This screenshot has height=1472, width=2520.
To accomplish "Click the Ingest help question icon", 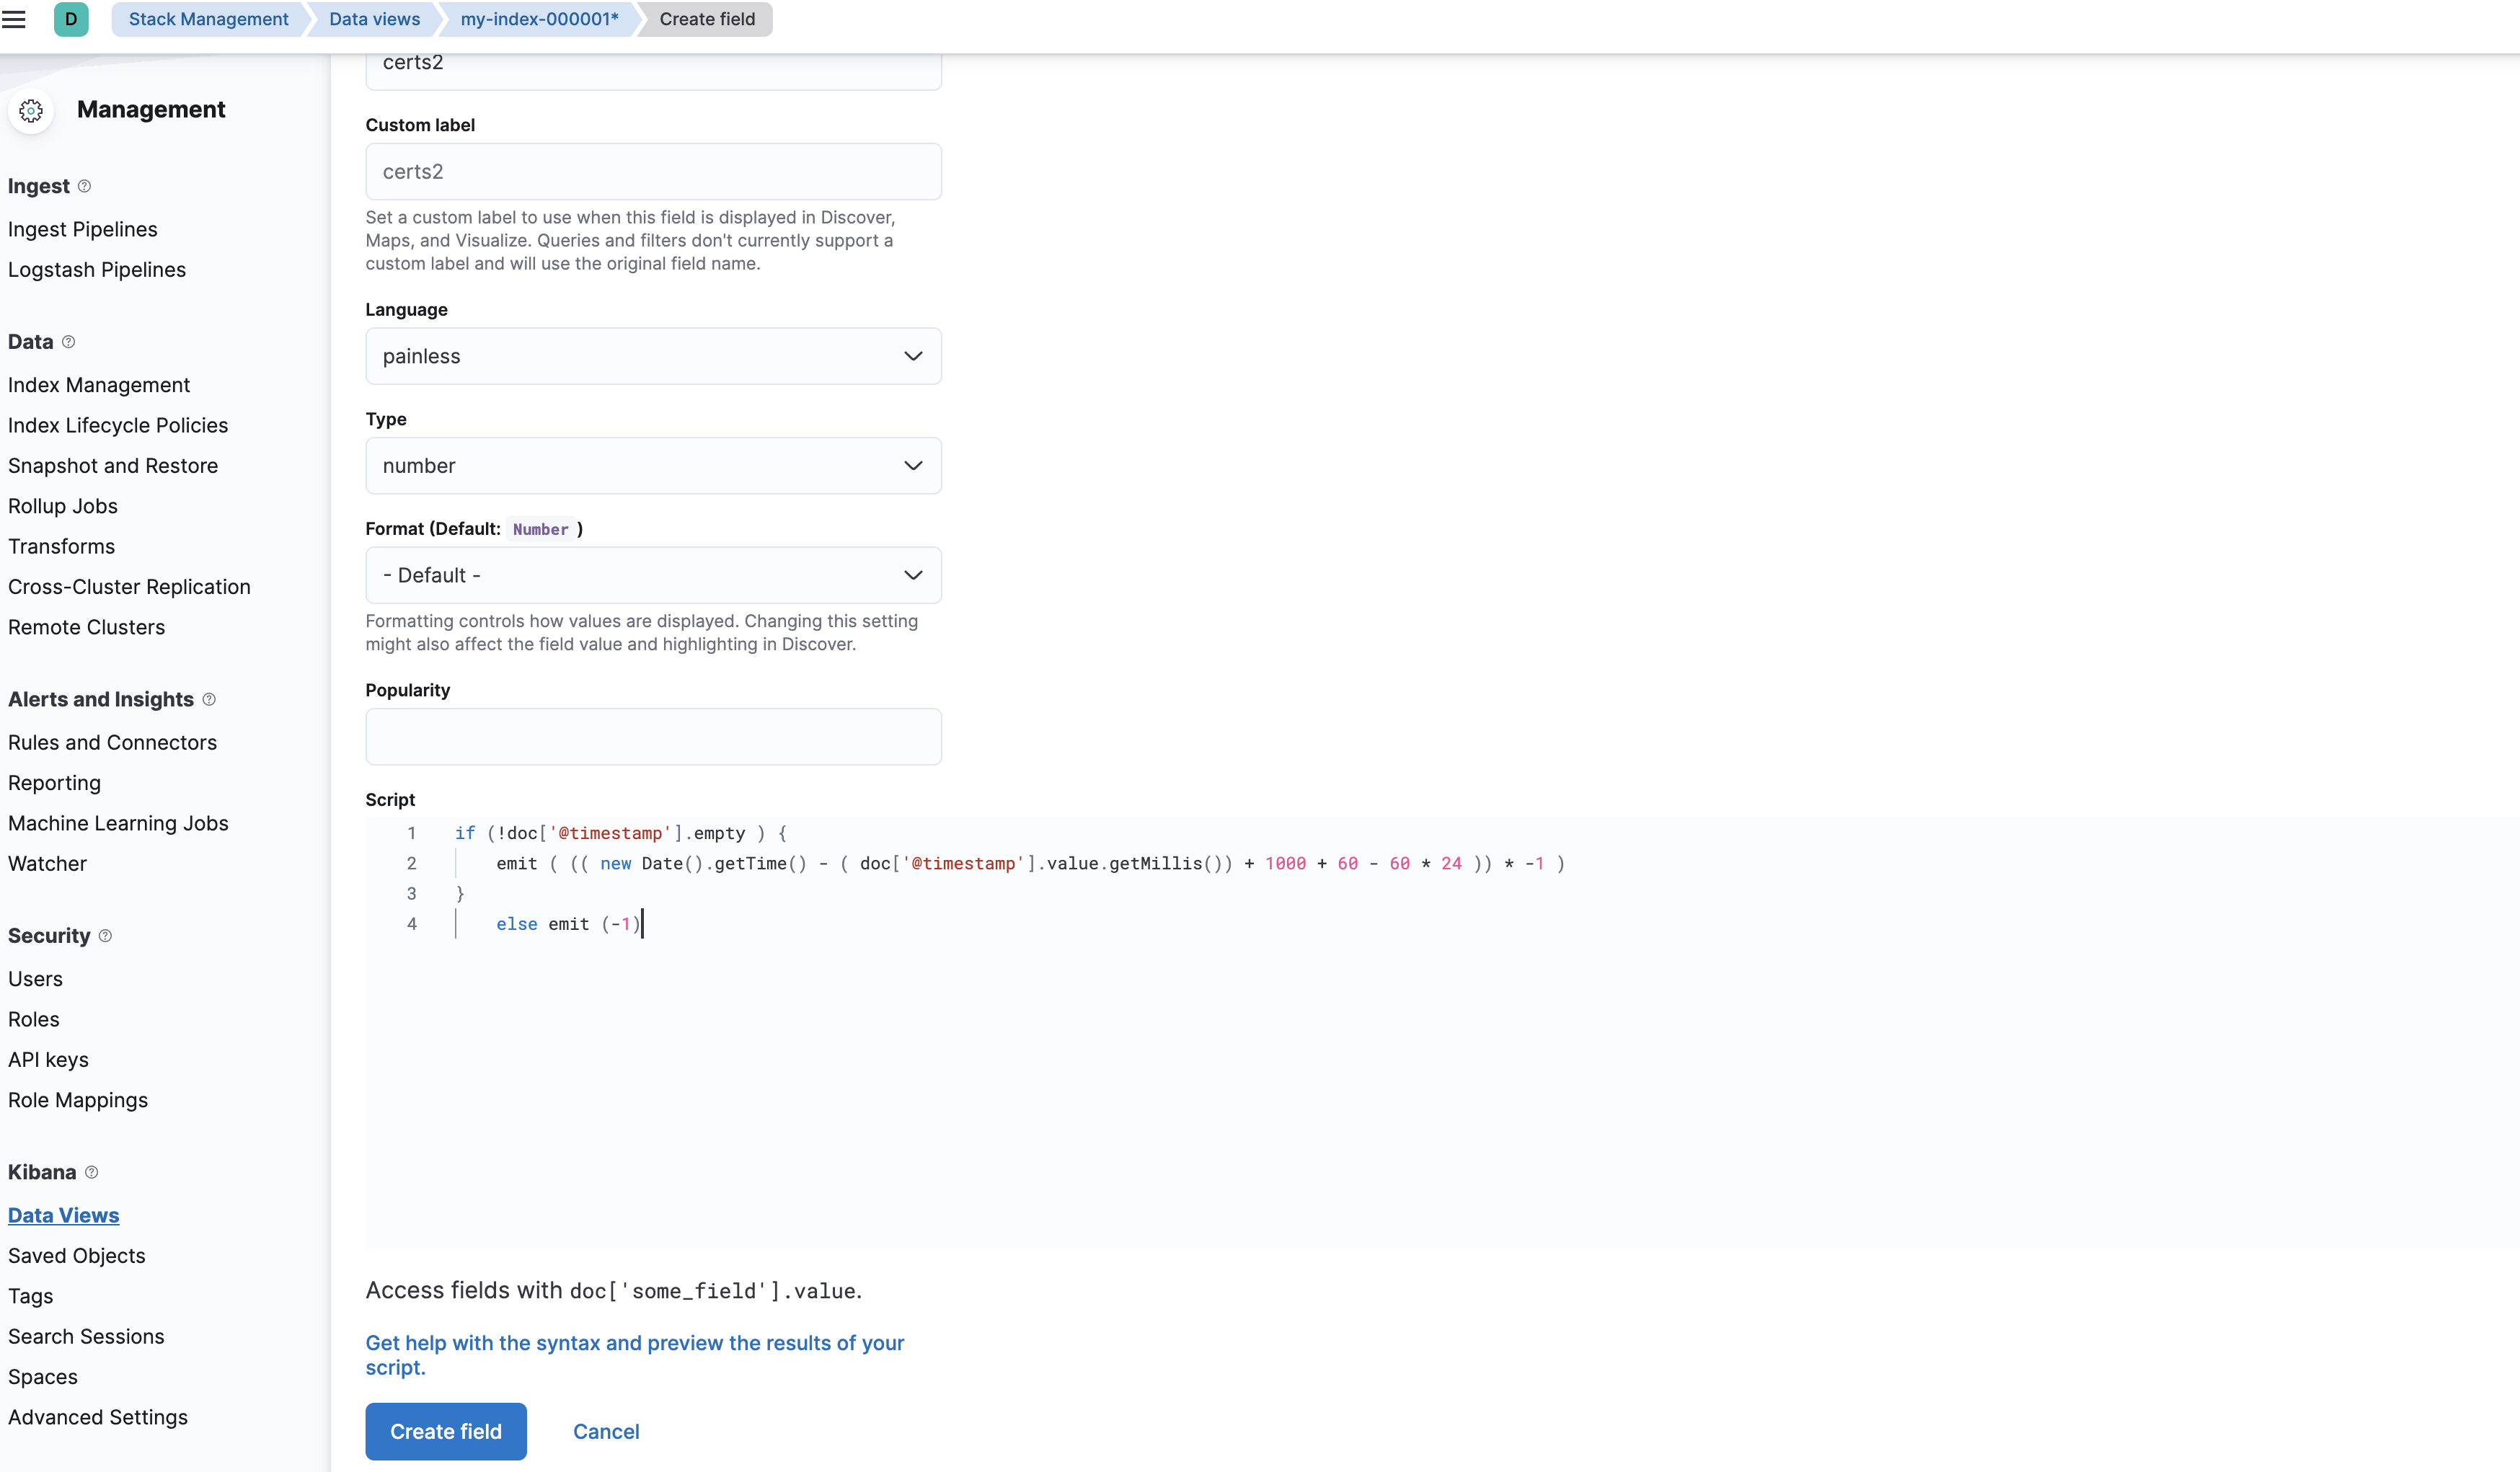I will pyautogui.click(x=85, y=186).
